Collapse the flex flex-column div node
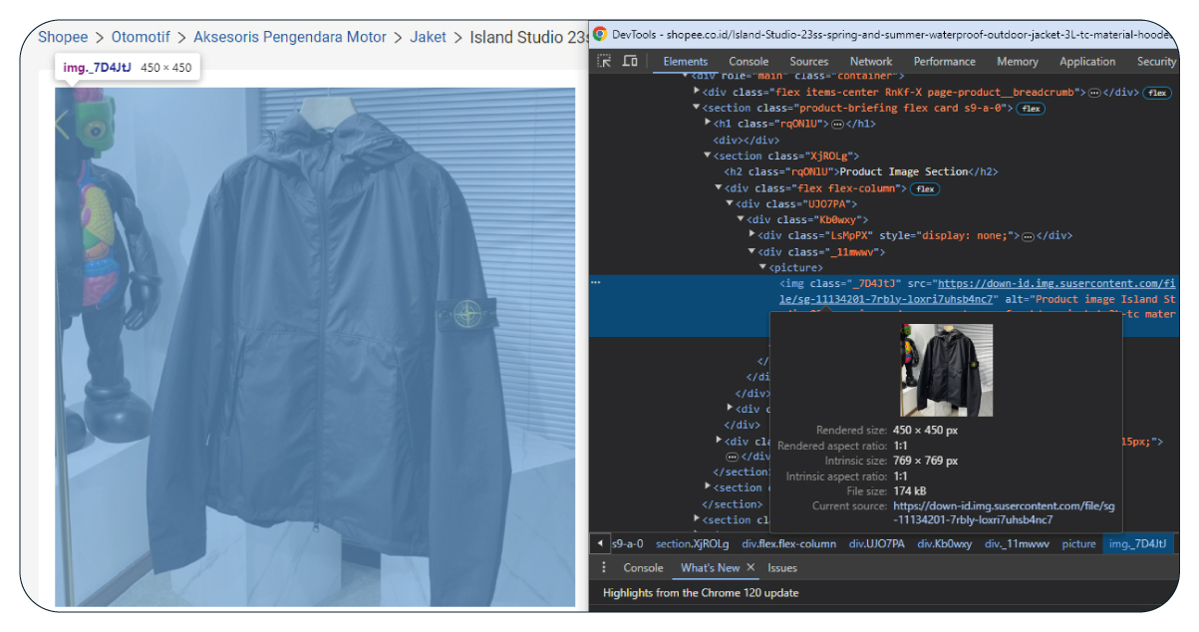 719,187
